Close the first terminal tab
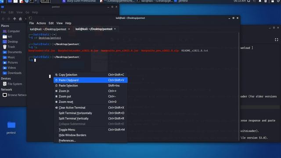 69,29
